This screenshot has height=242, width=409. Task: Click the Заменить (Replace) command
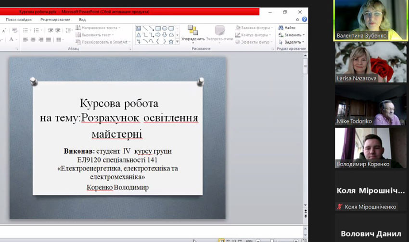pos(290,35)
